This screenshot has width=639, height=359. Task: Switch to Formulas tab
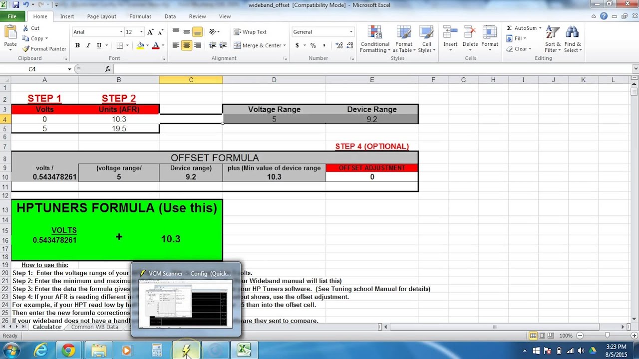pyautogui.click(x=140, y=16)
